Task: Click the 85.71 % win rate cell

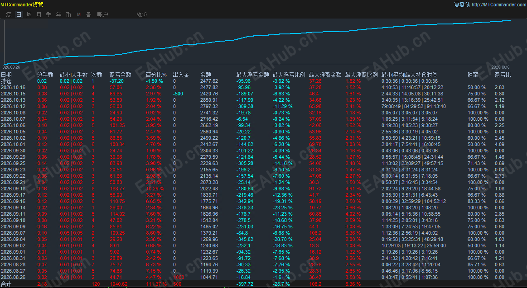Action: (x=477, y=264)
